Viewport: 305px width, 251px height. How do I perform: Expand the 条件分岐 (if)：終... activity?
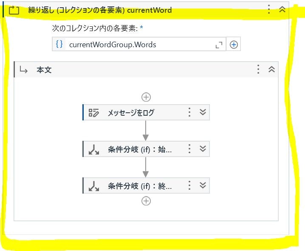pyautogui.click(x=203, y=185)
